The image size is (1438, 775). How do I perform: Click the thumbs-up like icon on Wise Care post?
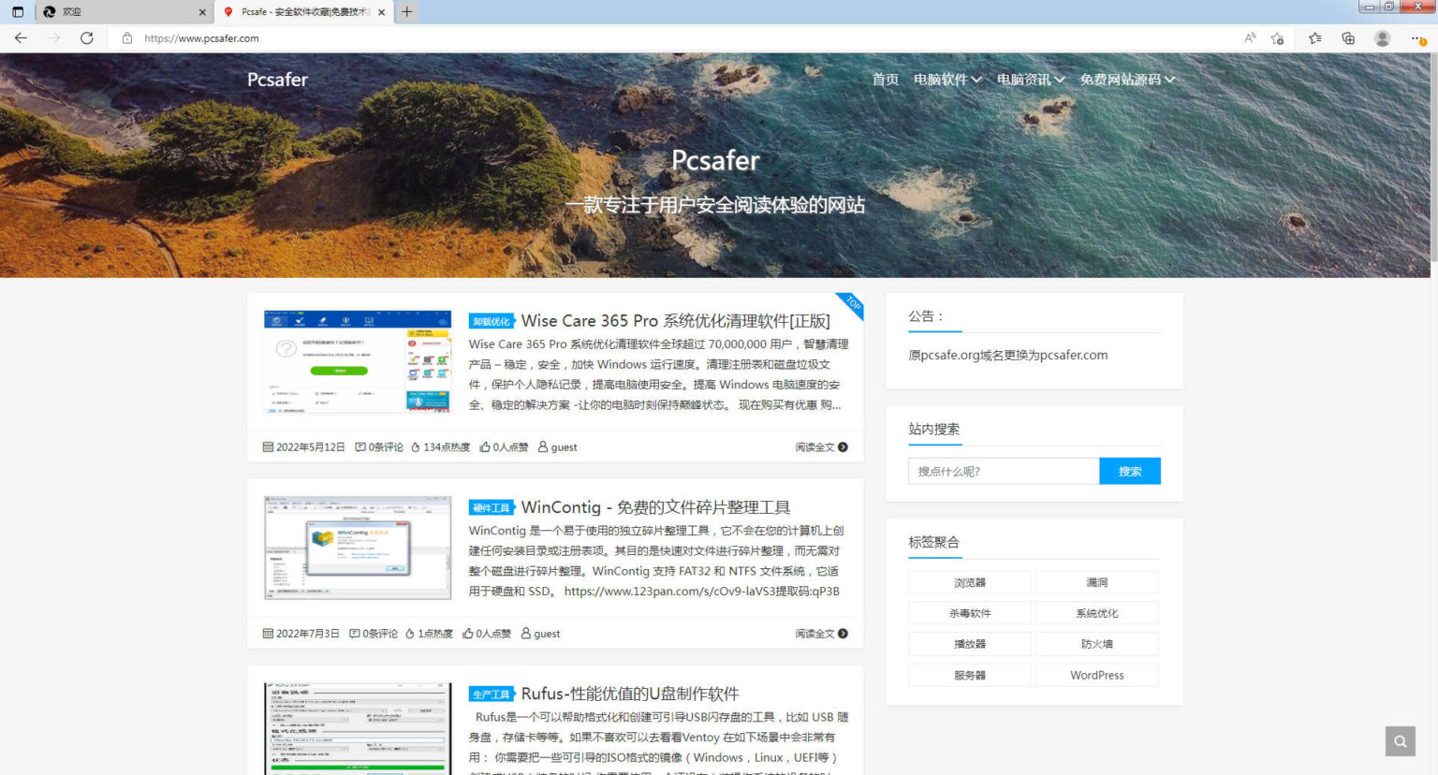tap(485, 447)
